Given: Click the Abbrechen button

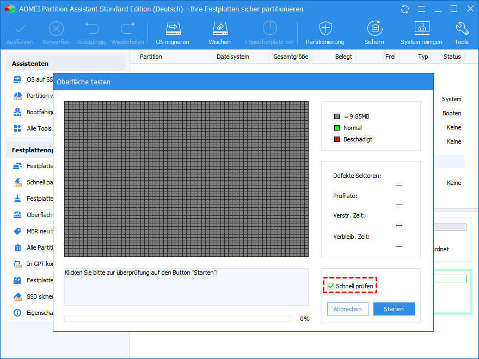Looking at the screenshot, I should coord(348,309).
